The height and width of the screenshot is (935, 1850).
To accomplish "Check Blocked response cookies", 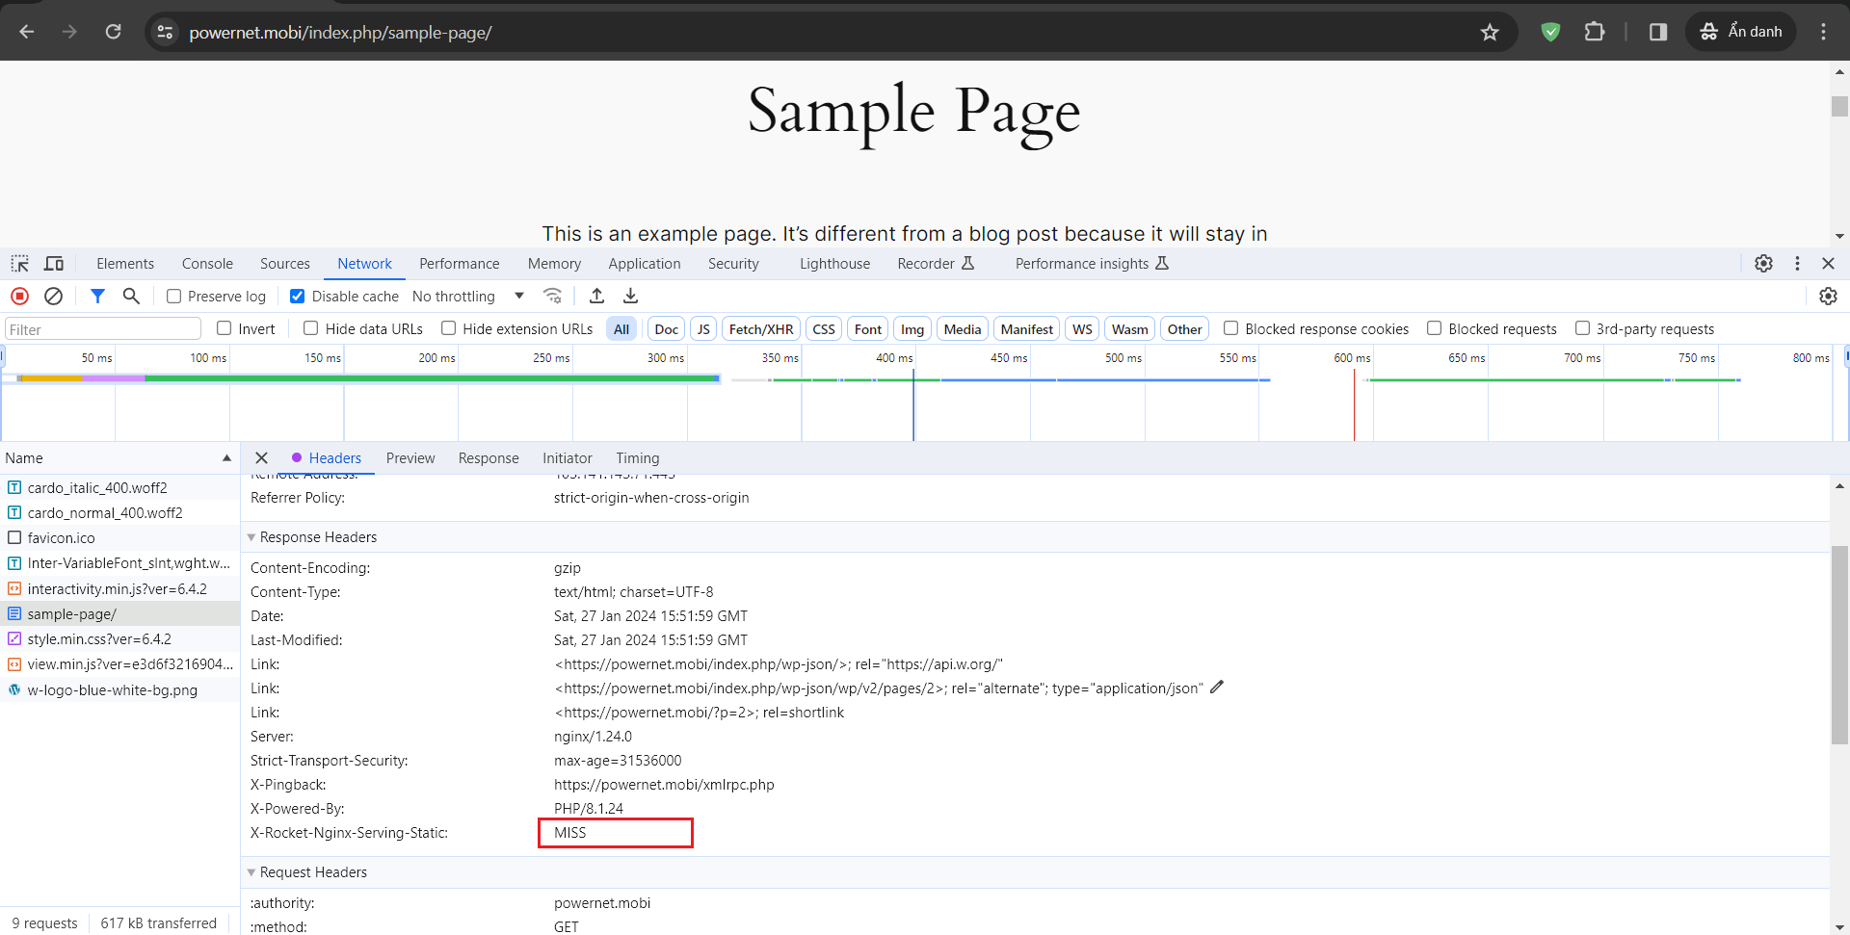I will click(x=1231, y=328).
